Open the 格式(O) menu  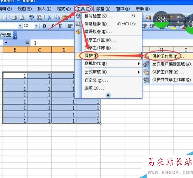click(x=64, y=9)
